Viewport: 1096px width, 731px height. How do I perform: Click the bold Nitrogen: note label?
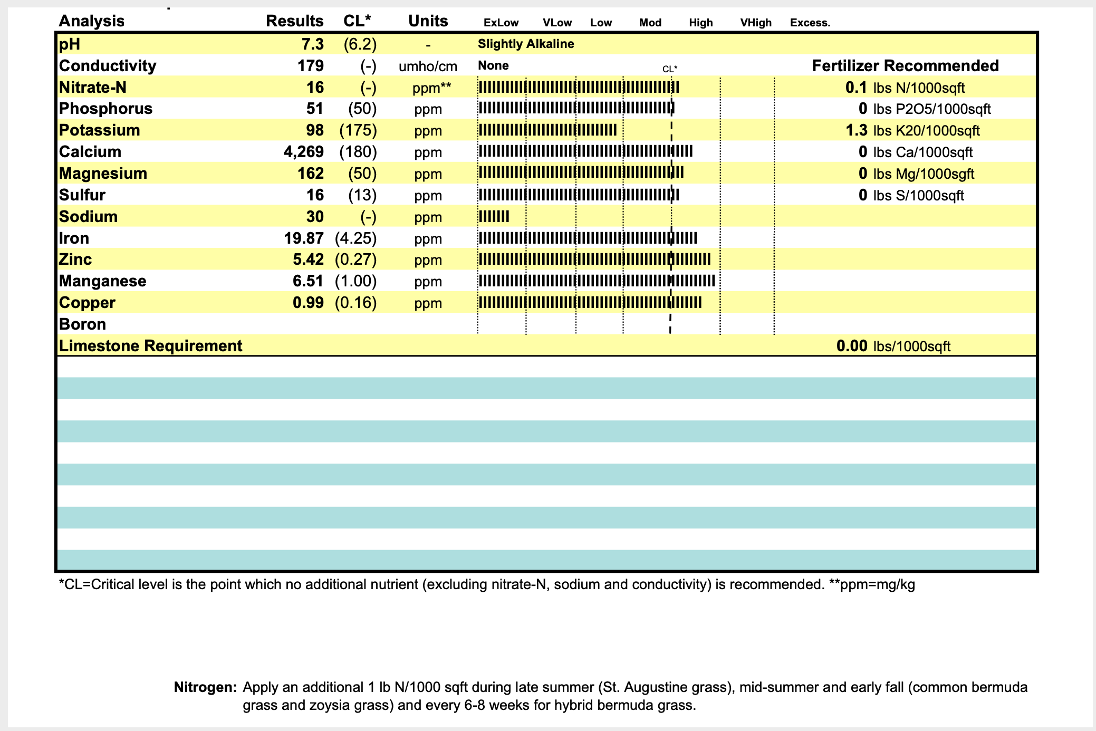(205, 687)
